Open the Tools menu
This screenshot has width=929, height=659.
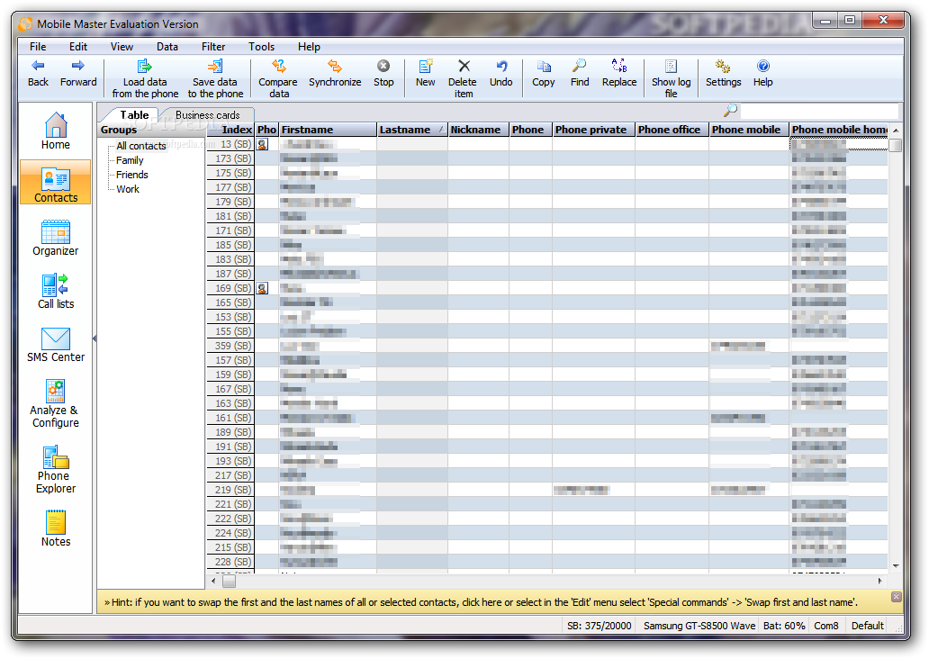click(x=261, y=46)
